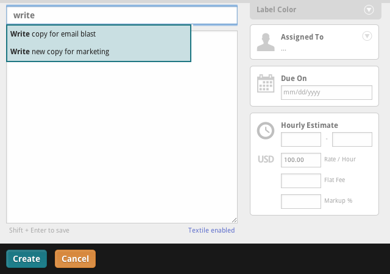Click the description resize handle
Screen dimensions: 390x274
[x=234, y=220]
